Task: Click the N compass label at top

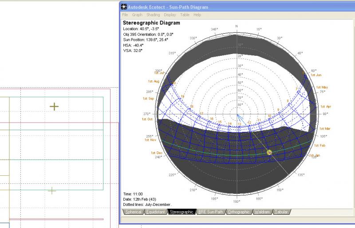Action: click(x=237, y=26)
